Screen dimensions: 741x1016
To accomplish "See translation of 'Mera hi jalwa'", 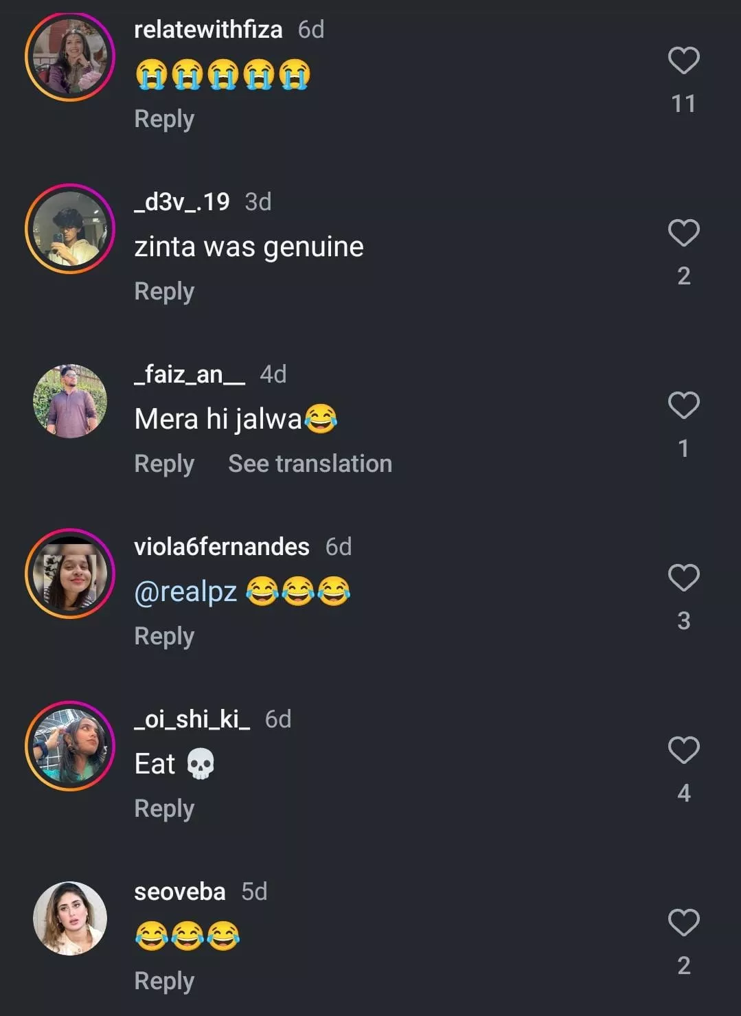I will point(310,464).
